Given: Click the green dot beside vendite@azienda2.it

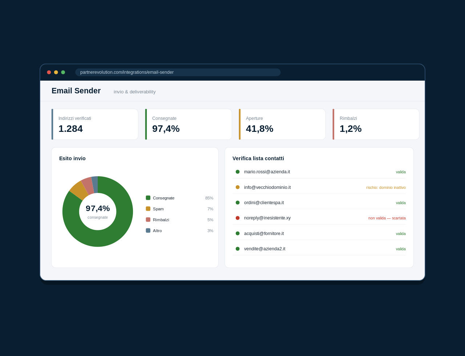Looking at the screenshot, I should pyautogui.click(x=238, y=249).
